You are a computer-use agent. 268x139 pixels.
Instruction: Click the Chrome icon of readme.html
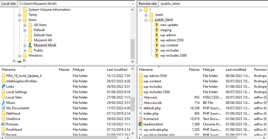140,124
